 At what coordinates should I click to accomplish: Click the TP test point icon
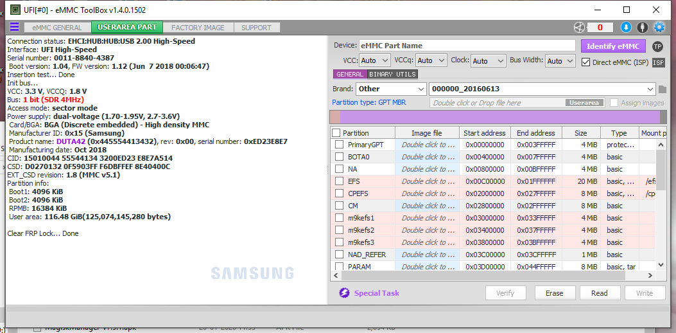[657, 46]
